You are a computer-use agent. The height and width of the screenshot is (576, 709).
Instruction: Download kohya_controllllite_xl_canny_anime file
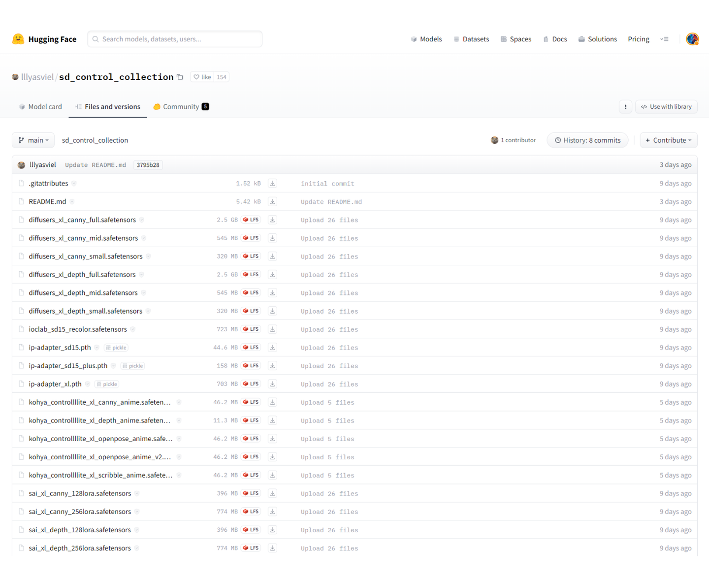pyautogui.click(x=272, y=402)
